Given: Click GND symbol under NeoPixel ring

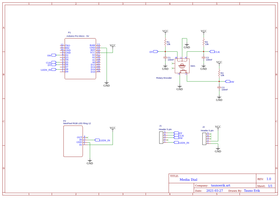Looking at the screenshot, I should pyautogui.click(x=90, y=162).
